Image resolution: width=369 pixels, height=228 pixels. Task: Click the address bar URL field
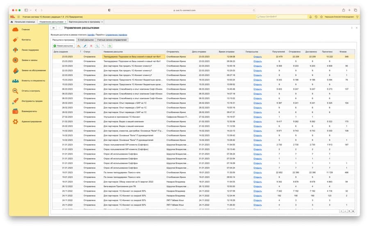[184, 10]
